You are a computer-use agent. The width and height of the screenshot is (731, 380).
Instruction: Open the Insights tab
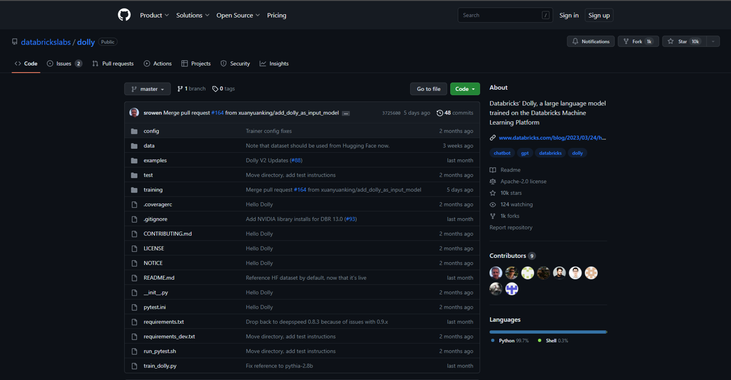click(x=274, y=64)
